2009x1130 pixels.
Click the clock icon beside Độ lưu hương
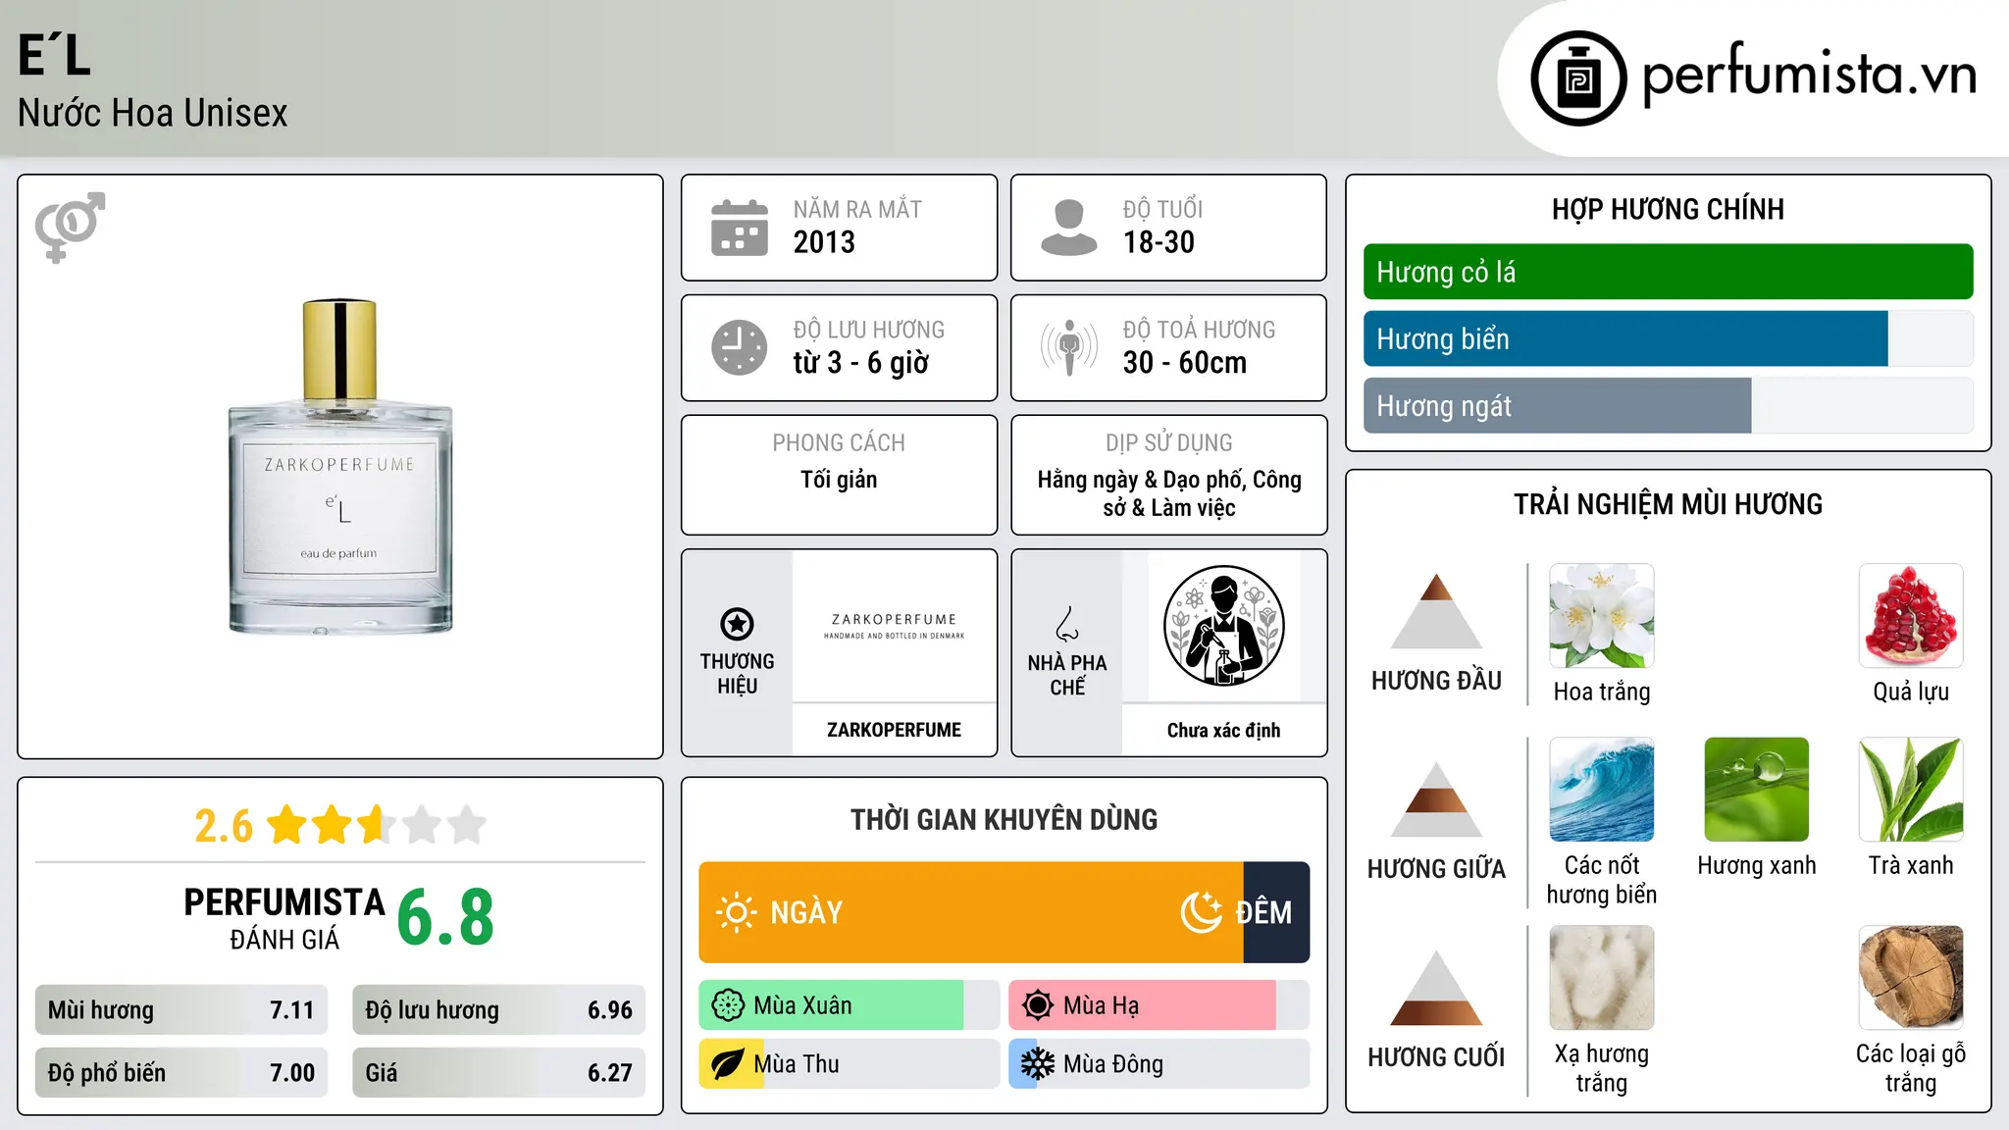point(740,347)
